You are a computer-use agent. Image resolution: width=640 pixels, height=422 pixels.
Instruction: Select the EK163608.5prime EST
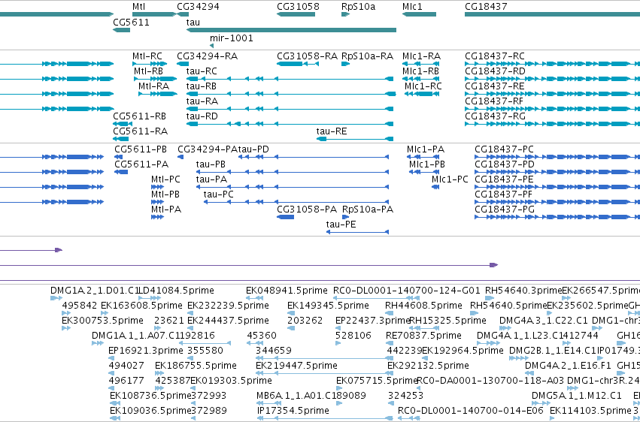coord(105,313)
